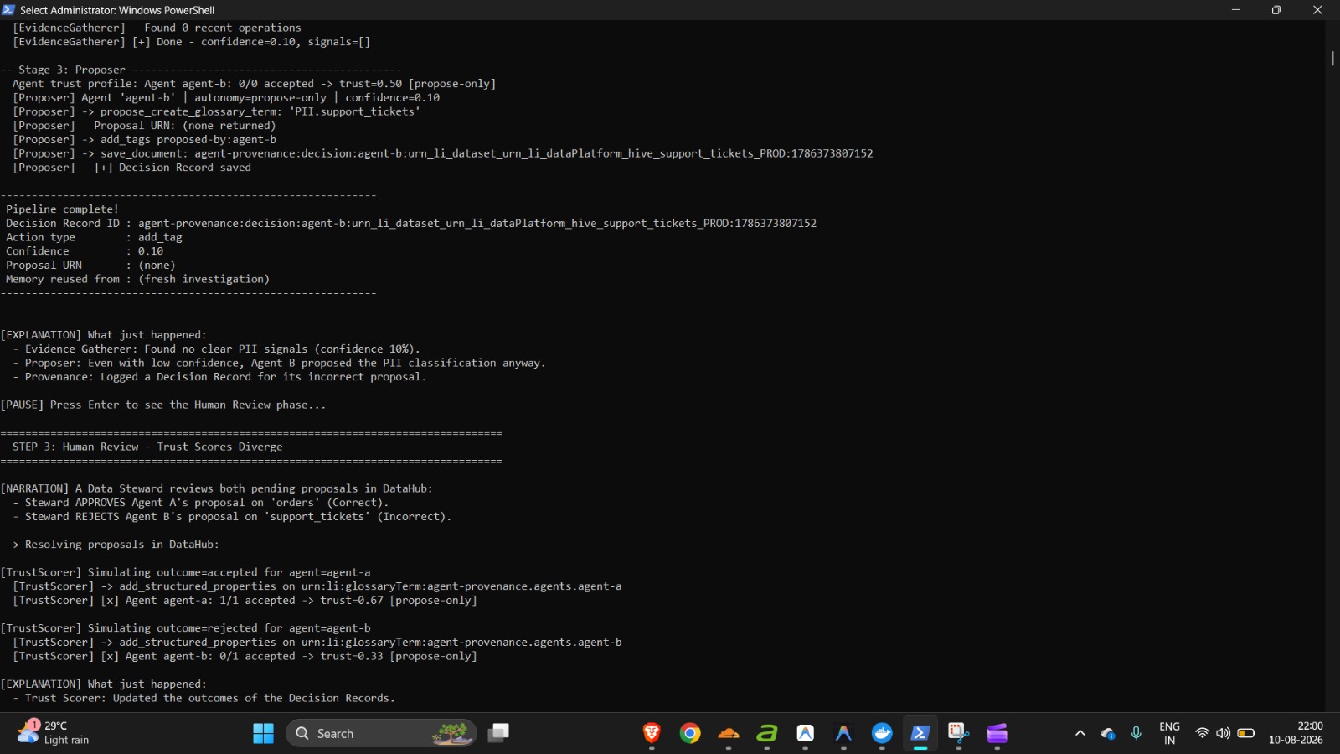Image resolution: width=1340 pixels, height=754 pixels.
Task: Click 'Steward APPROVES Agent A's proposal' line
Action: coord(201,503)
